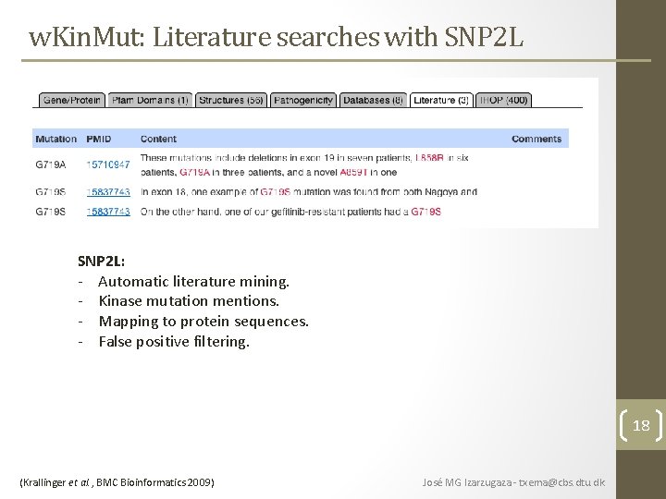Image resolution: width=666 pixels, height=499 pixels.
Task: Click 'Automatic literature mining.' bullet
Action: [193, 281]
